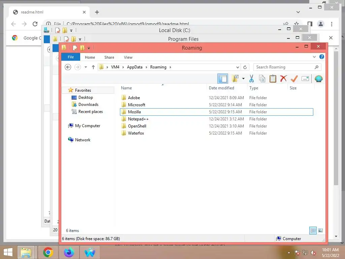
Task: Go up one folder level
Action: pos(93,67)
